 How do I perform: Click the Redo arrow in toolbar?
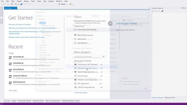[x=30, y=4]
